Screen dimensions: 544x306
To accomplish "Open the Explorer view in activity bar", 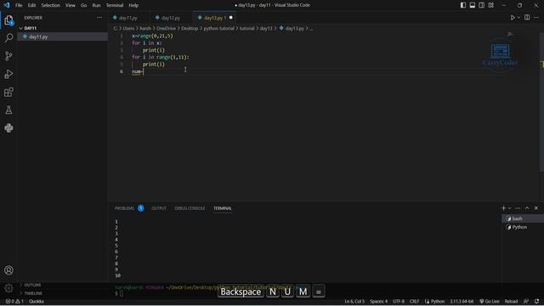I will coord(8,20).
